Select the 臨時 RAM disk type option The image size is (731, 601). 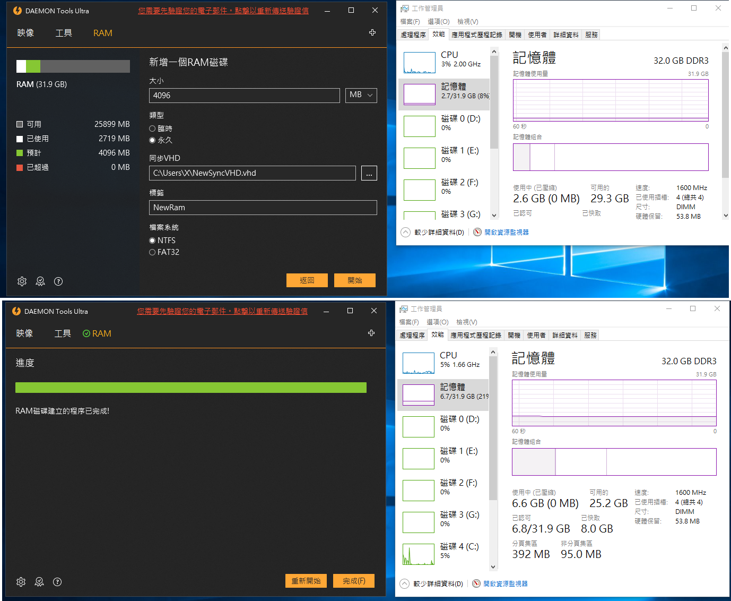[x=152, y=128]
